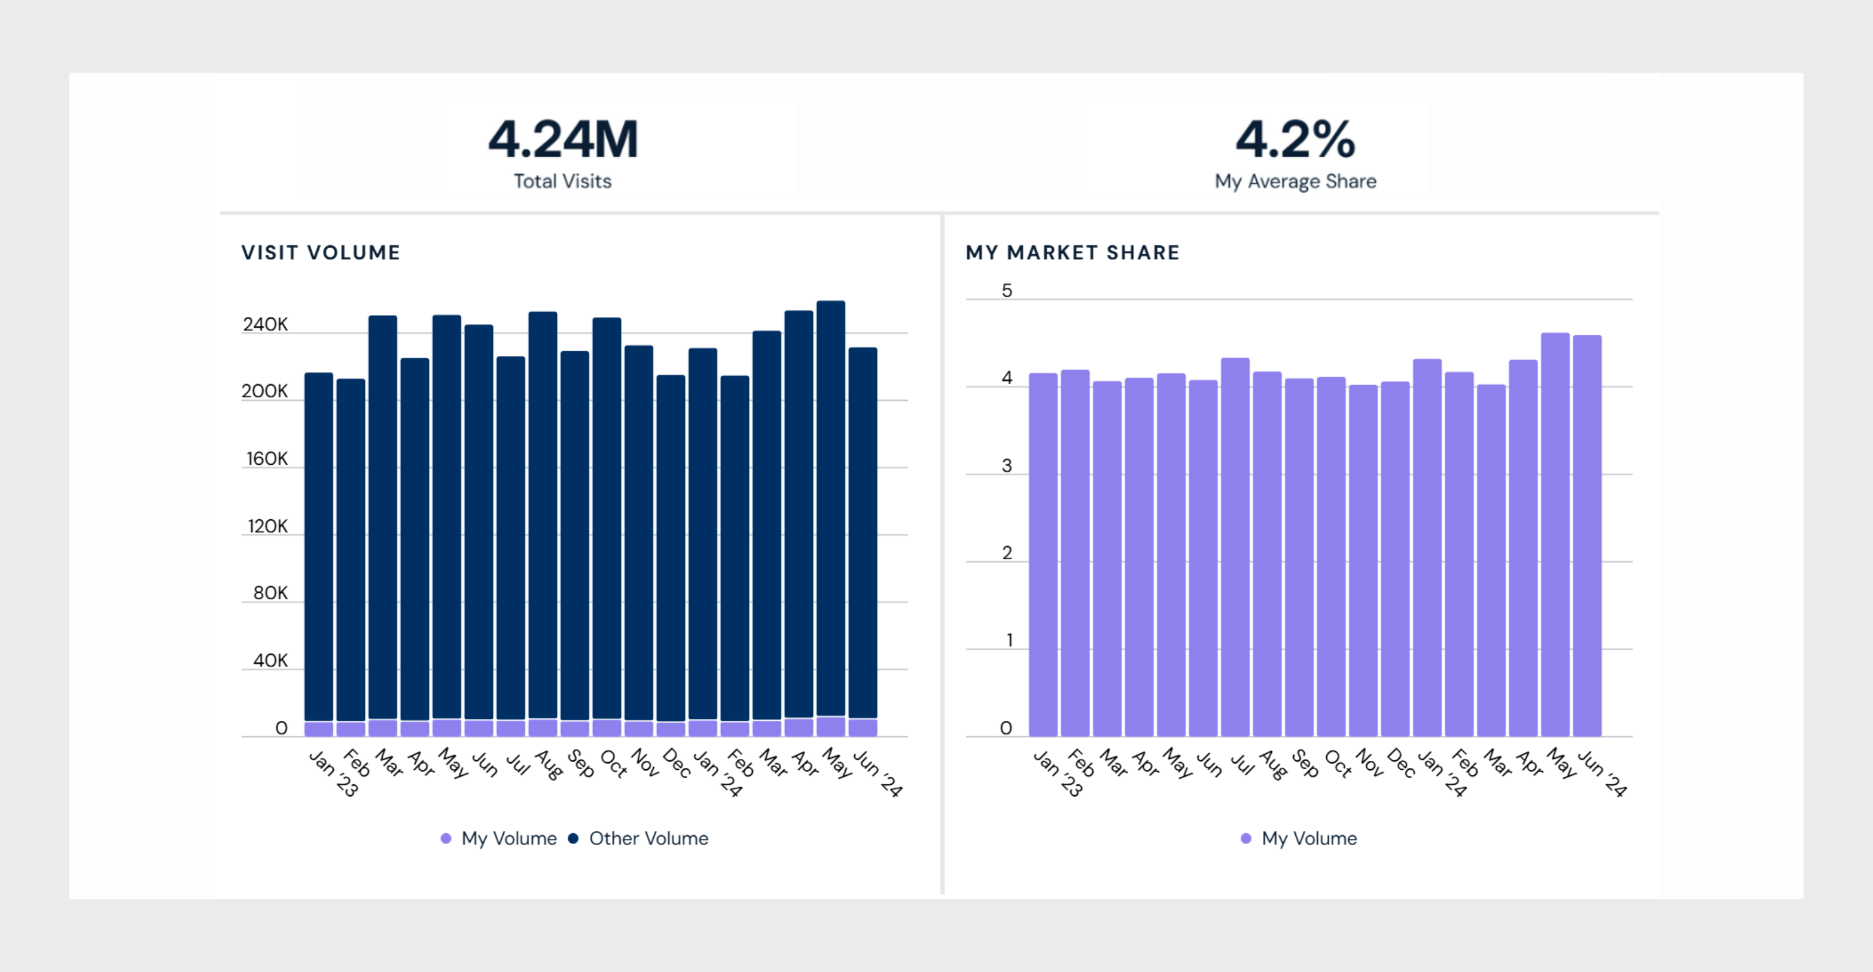Toggle My Volume legend in Visit Volume chart
1873x972 pixels.
click(499, 838)
